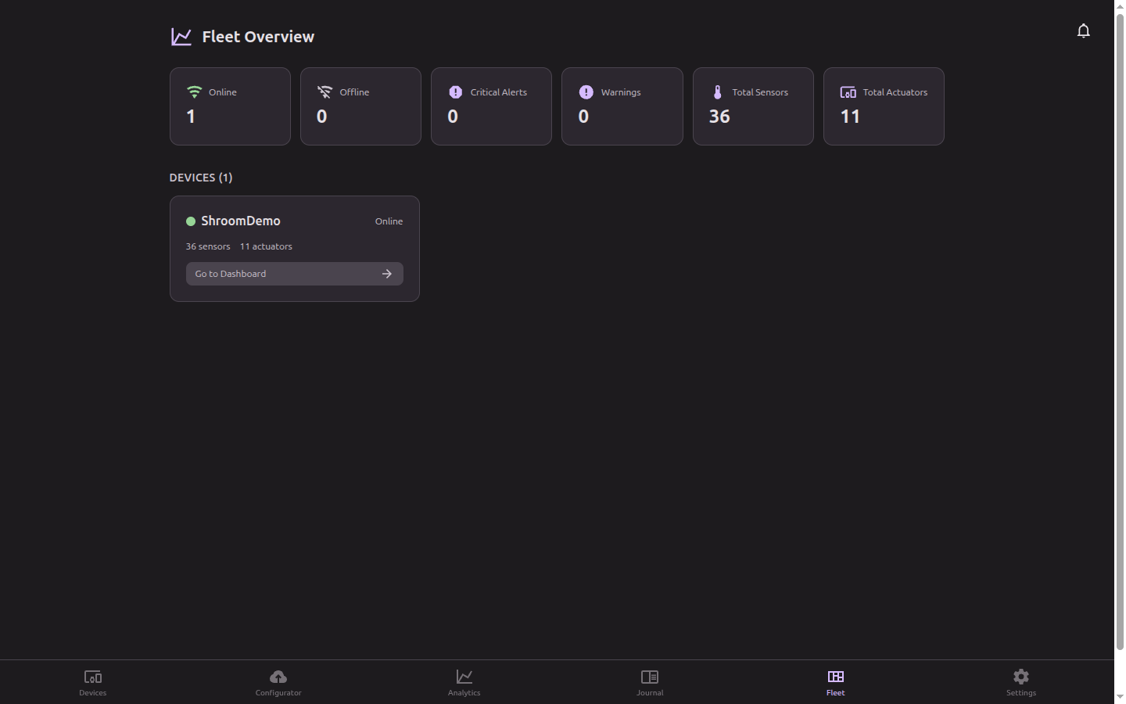The height and width of the screenshot is (704, 1126).
Task: Click the notification bell icon
Action: pyautogui.click(x=1084, y=31)
